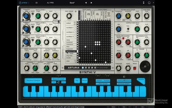Screen dimensions: 172x108
Task: Select the 'reverb' matrix row
Action: [x=71, y=58]
